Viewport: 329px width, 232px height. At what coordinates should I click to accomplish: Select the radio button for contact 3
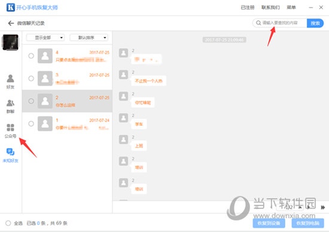coord(31,78)
